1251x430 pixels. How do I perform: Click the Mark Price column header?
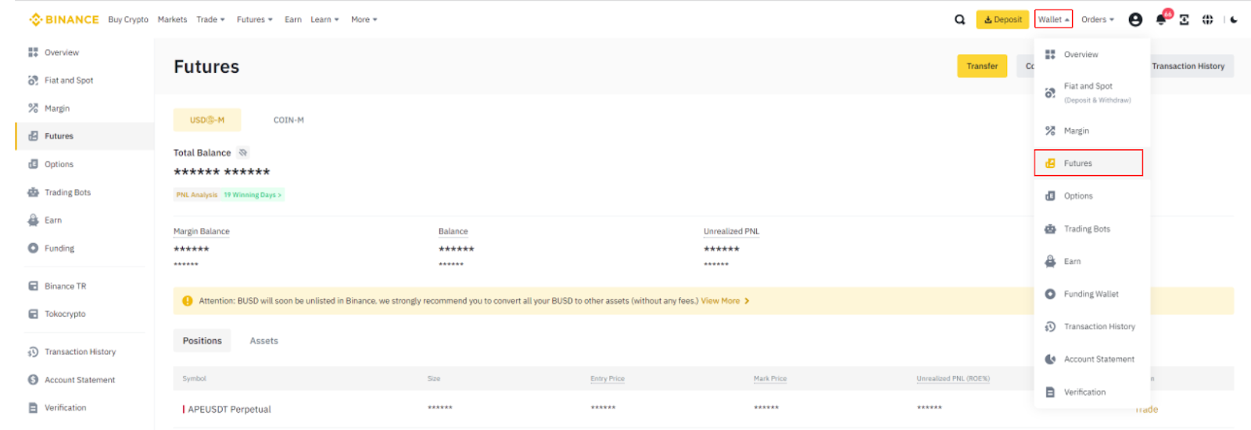[770, 378]
